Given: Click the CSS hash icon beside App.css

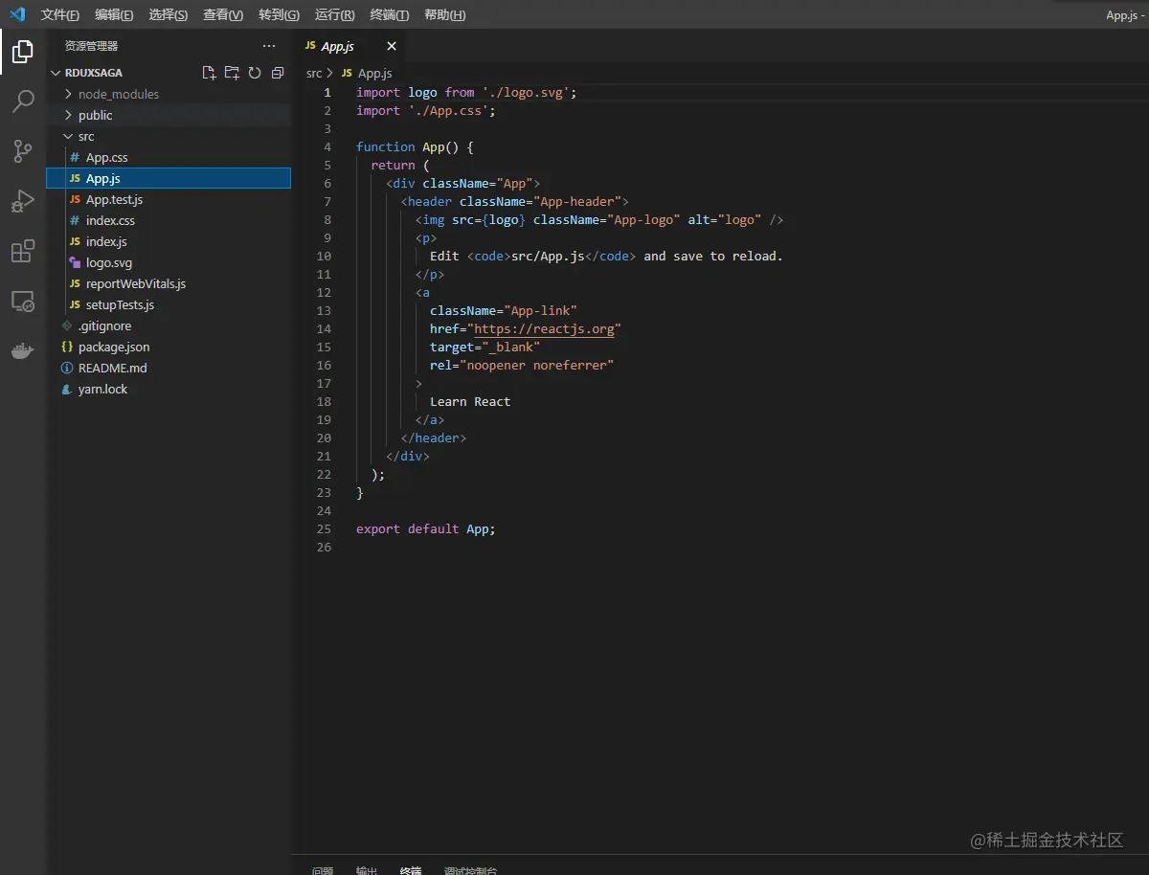Looking at the screenshot, I should pos(75,157).
